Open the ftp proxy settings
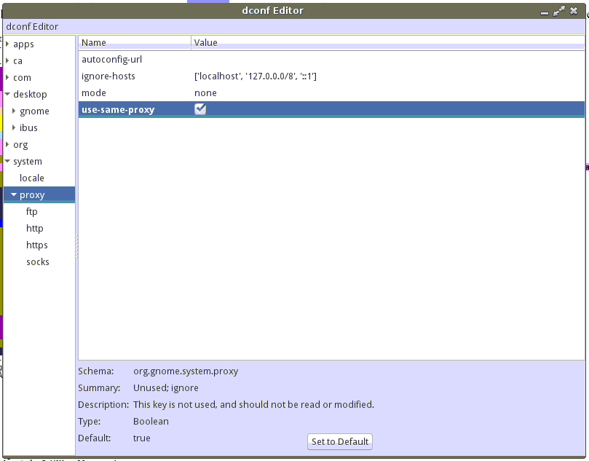The image size is (589, 461). pos(32,212)
